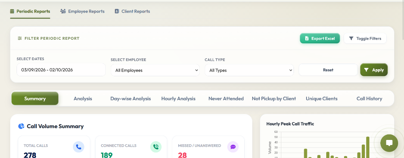This screenshot has height=158, width=404.
Task: Open the Periodic Reports tab
Action: 30,11
